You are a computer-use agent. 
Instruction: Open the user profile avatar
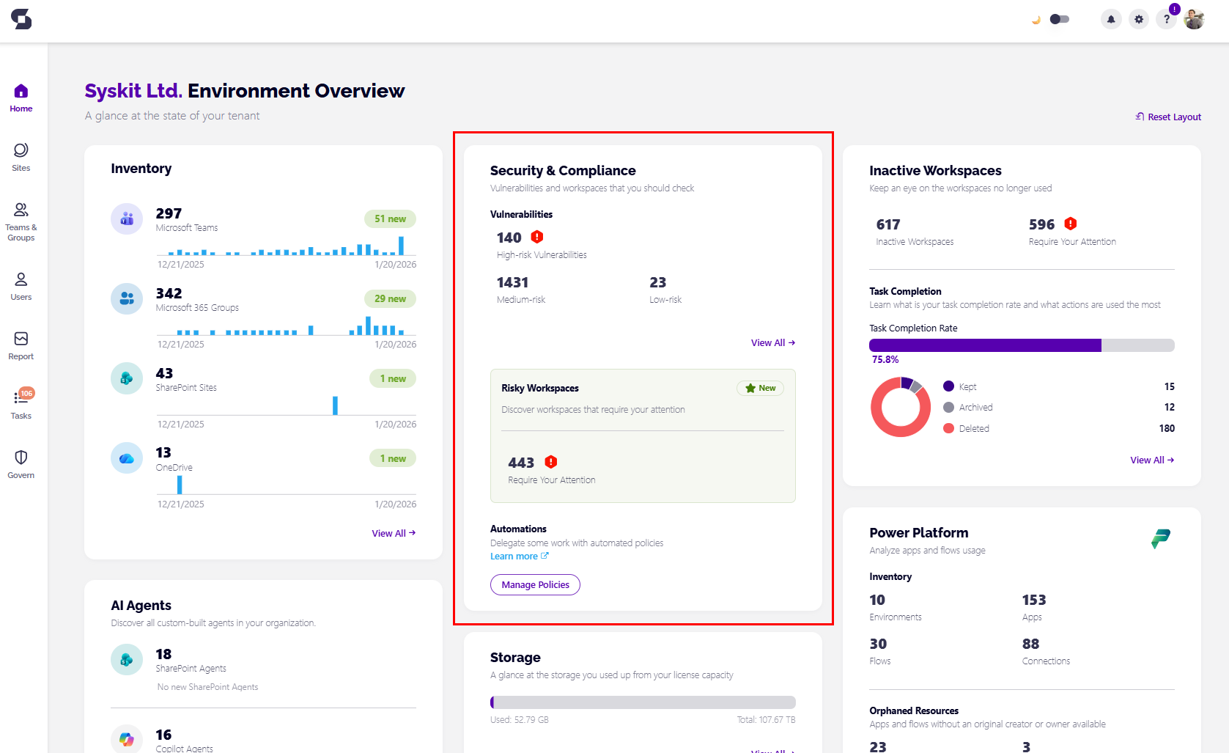click(x=1194, y=19)
